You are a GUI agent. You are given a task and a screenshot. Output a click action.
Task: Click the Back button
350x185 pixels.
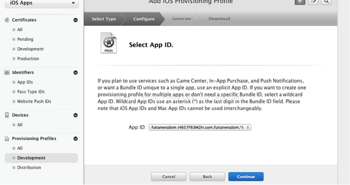point(207,176)
